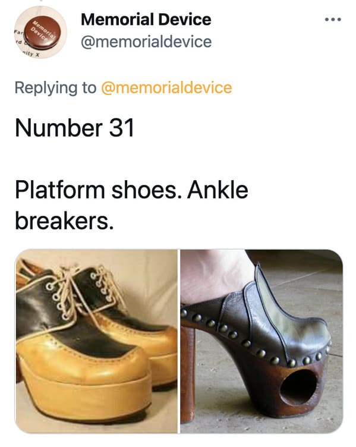Click the Memorial Device badge avatar
This screenshot has height=447, width=356.
click(40, 32)
